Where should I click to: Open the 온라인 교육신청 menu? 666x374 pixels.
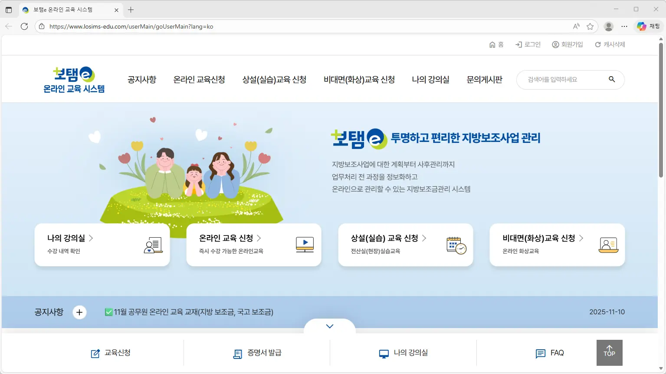point(199,80)
